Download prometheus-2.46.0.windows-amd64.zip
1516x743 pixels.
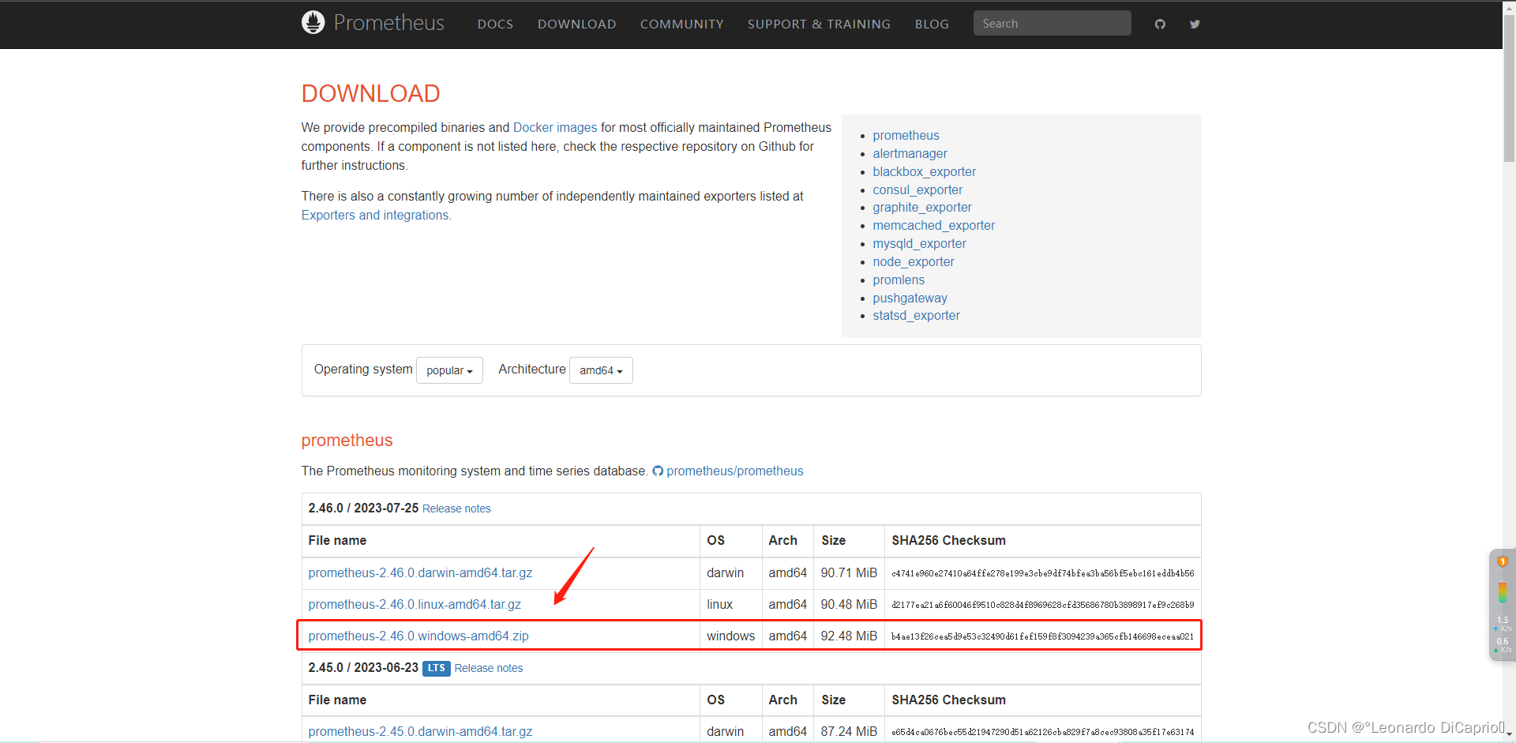pyautogui.click(x=418, y=636)
